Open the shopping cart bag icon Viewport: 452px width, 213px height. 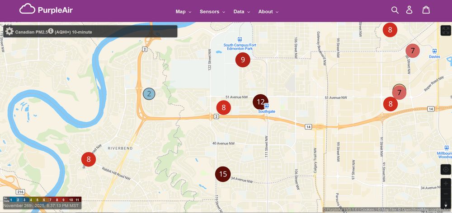coord(426,10)
